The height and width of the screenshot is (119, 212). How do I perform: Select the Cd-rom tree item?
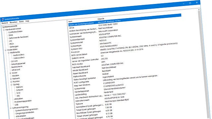(14, 61)
